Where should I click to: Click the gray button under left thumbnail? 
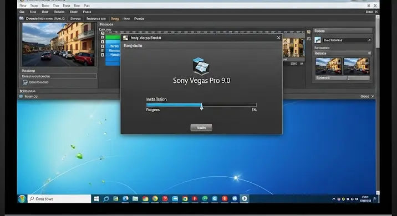point(330,78)
